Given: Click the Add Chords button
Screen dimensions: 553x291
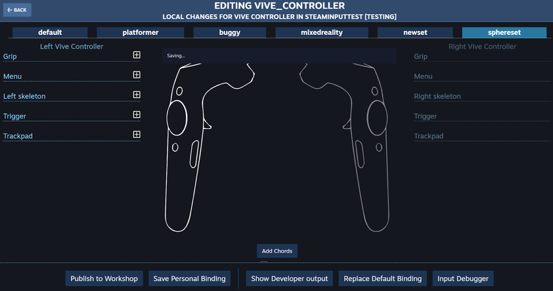Looking at the screenshot, I should pos(277,251).
